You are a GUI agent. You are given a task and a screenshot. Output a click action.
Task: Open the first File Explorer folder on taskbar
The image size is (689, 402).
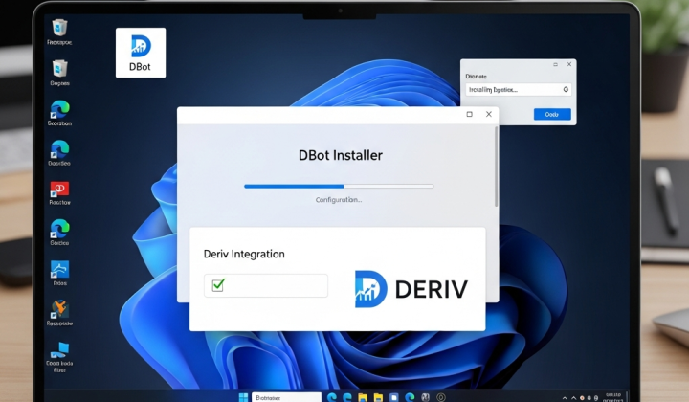[x=363, y=397]
